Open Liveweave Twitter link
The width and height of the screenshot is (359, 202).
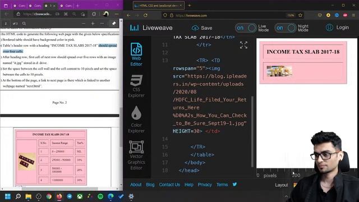pos(234,184)
